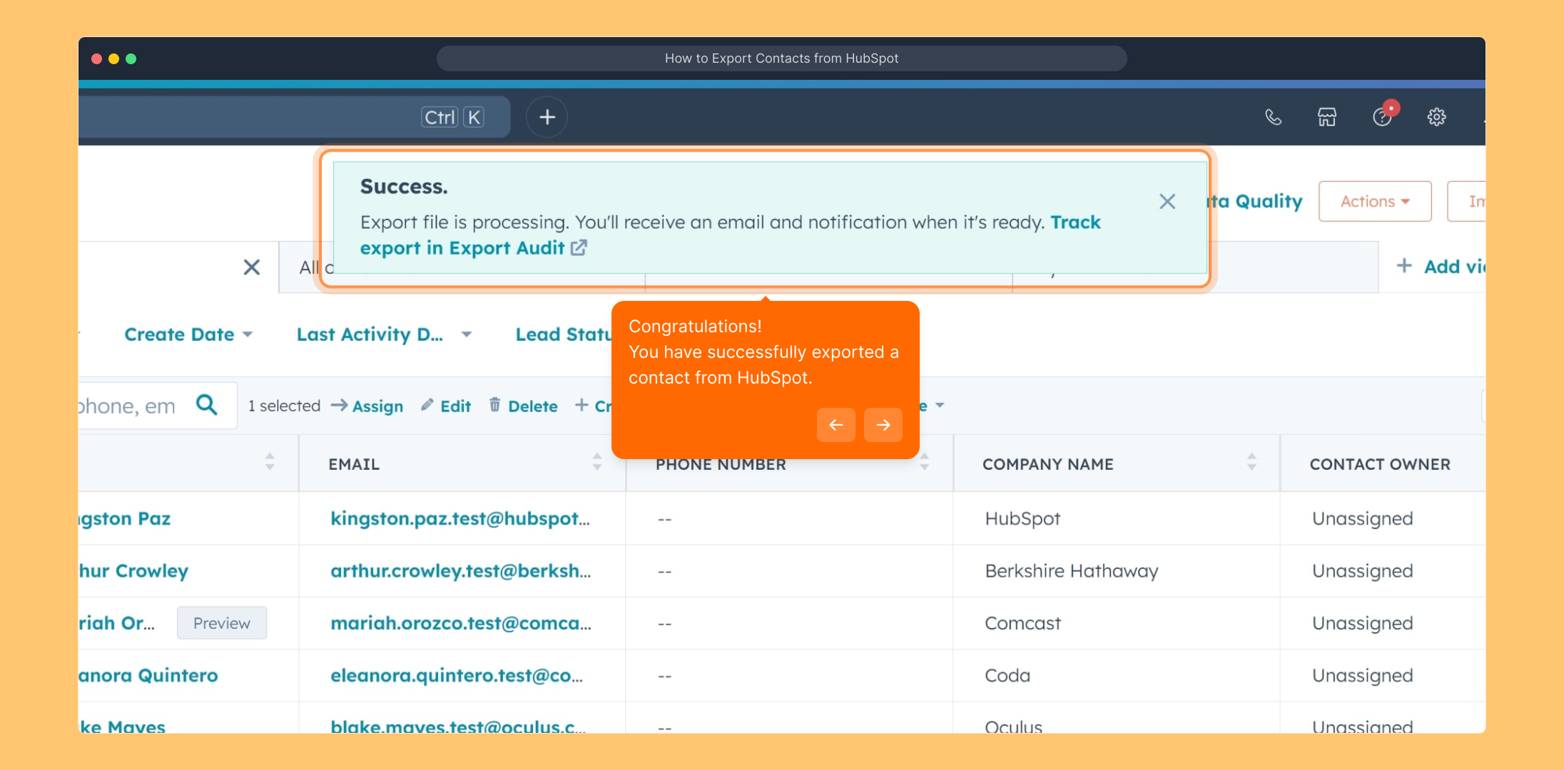Click the Assign bulk action

click(x=367, y=406)
